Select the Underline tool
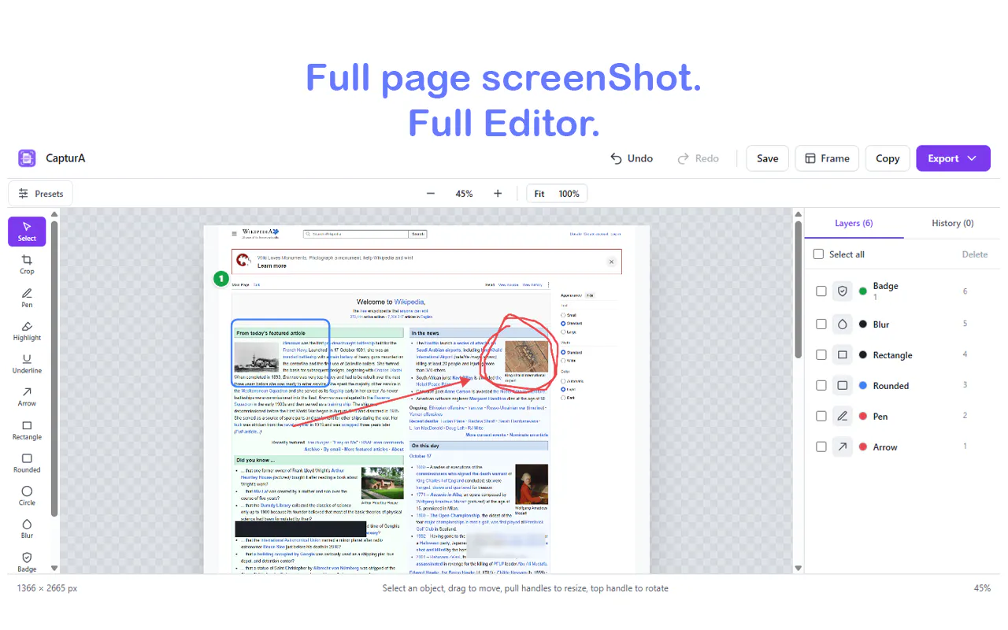1008x630 pixels. [x=27, y=364]
